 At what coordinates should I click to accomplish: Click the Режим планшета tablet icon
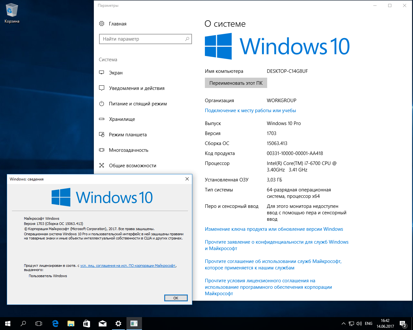[102, 134]
